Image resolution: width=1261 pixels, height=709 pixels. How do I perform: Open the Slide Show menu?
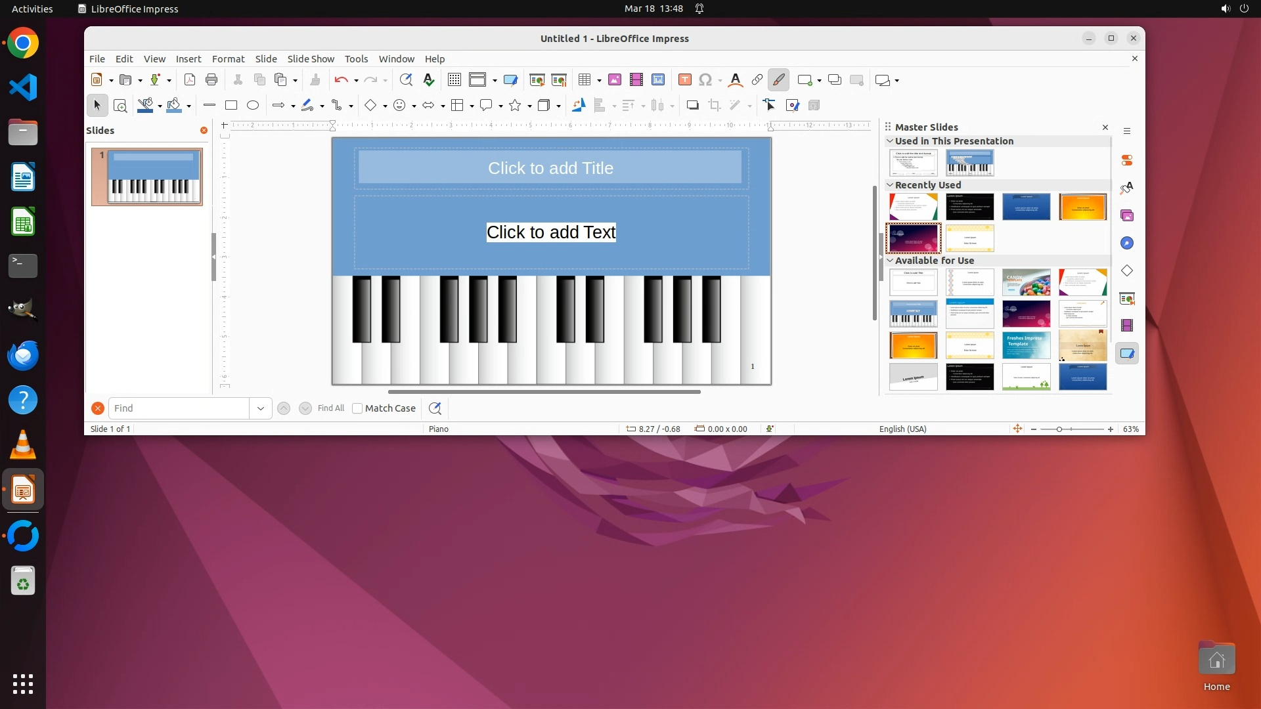coord(311,59)
